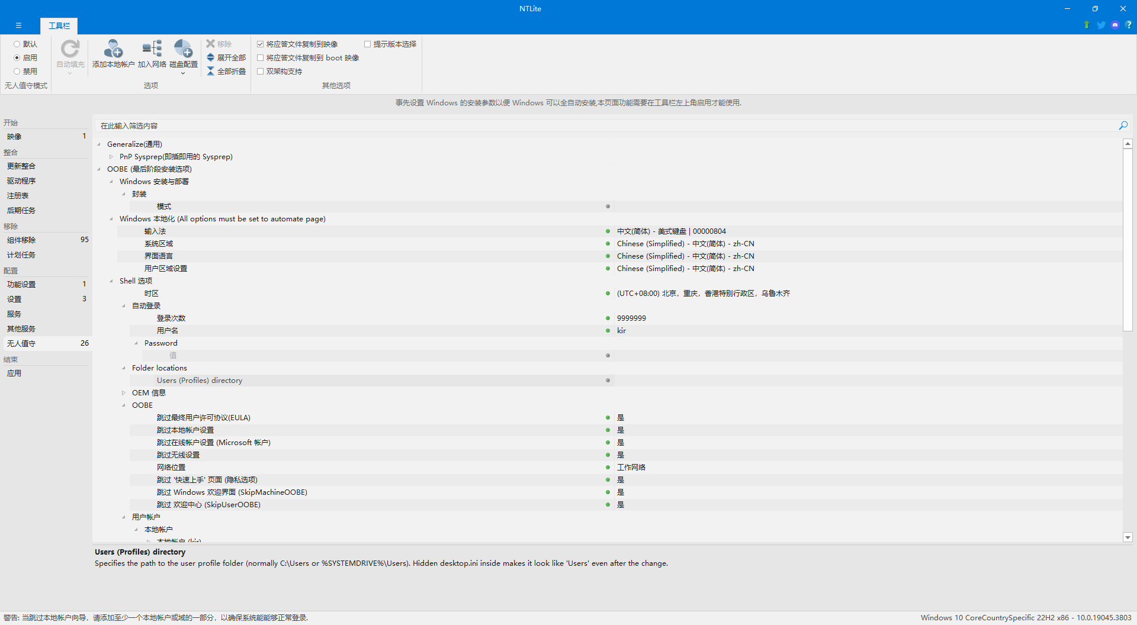The width and height of the screenshot is (1137, 625).
Task: Expand the PnP Sysprep node
Action: [111, 157]
